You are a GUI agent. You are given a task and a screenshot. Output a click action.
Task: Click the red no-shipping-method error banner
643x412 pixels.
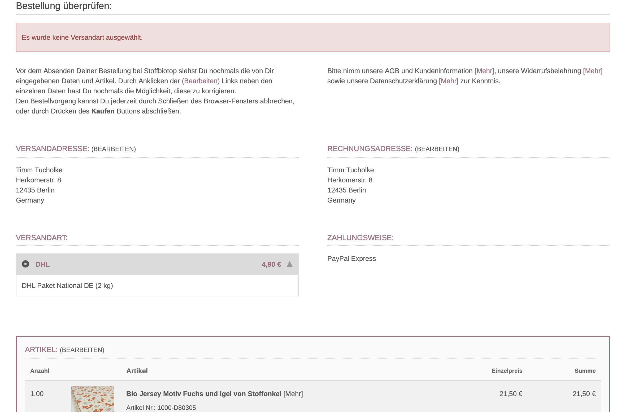point(312,37)
